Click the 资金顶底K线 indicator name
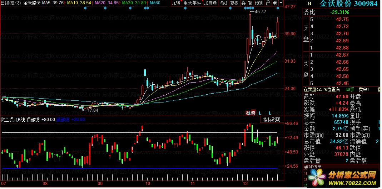 pos(13,119)
